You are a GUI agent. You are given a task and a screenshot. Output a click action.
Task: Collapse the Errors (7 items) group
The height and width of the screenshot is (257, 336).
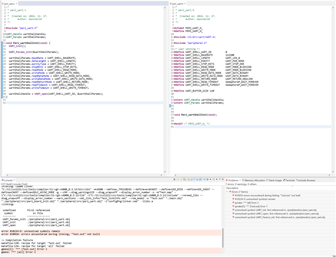click(227, 192)
